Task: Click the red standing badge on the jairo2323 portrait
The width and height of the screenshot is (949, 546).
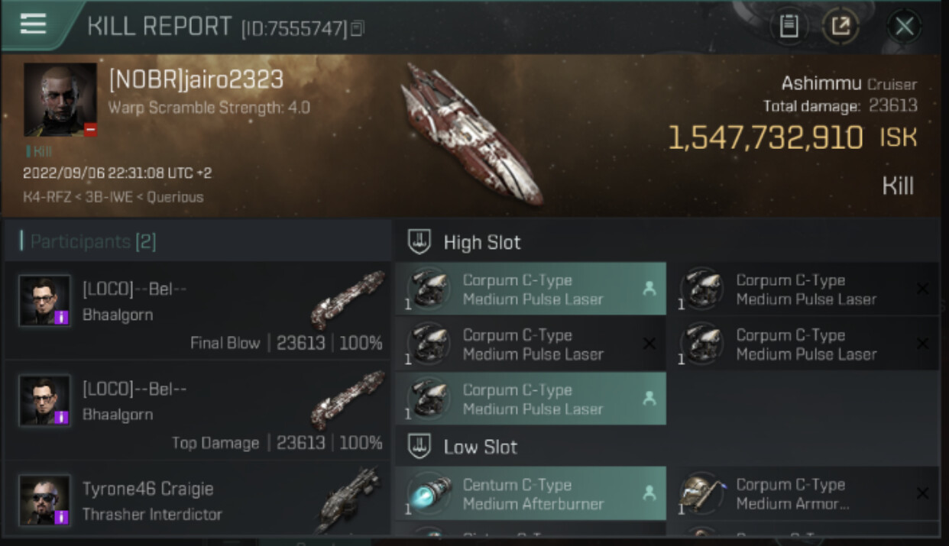Action: [90, 130]
